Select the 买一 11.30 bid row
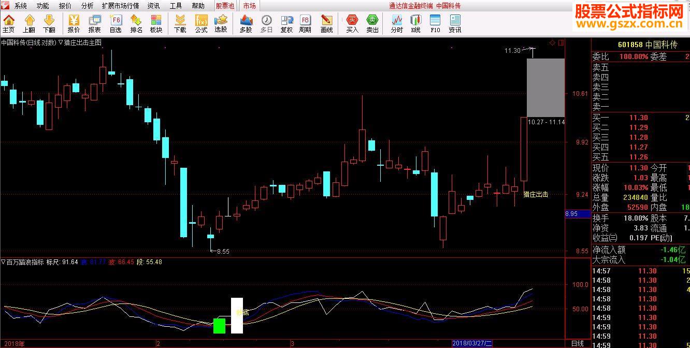This screenshot has width=690, height=348. pos(641,118)
